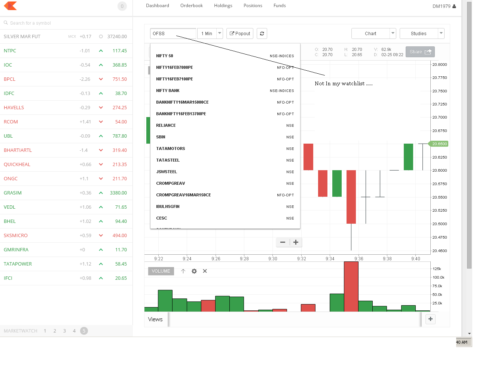Select TATASTEEL from the symbol dropdown

click(225, 160)
